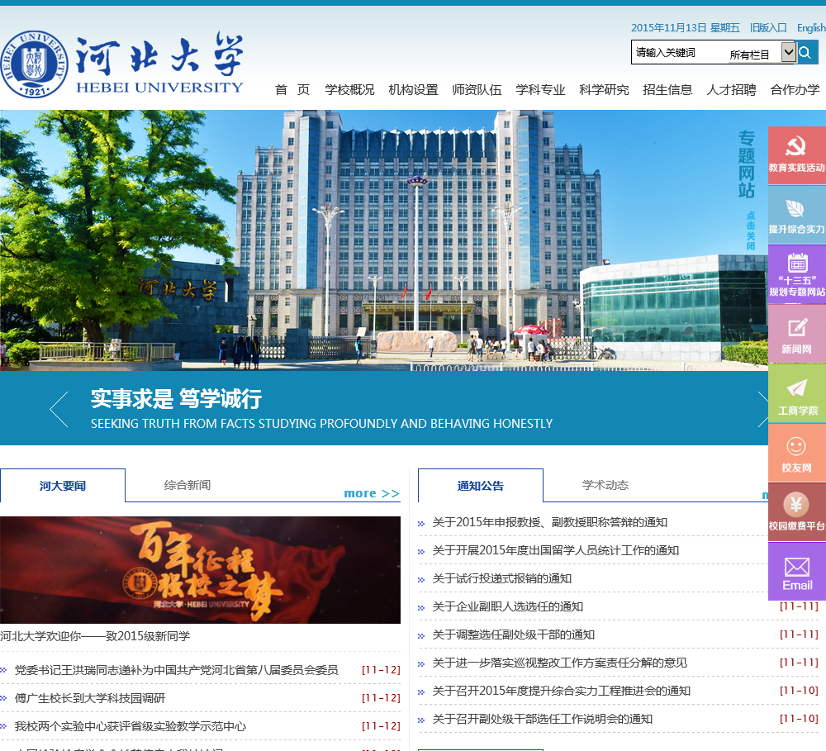Select the 河大要闻 tab

tap(63, 486)
